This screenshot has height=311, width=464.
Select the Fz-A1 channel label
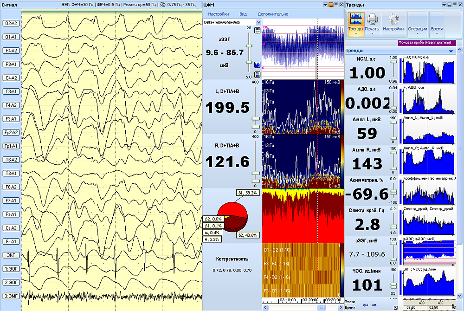(11, 241)
